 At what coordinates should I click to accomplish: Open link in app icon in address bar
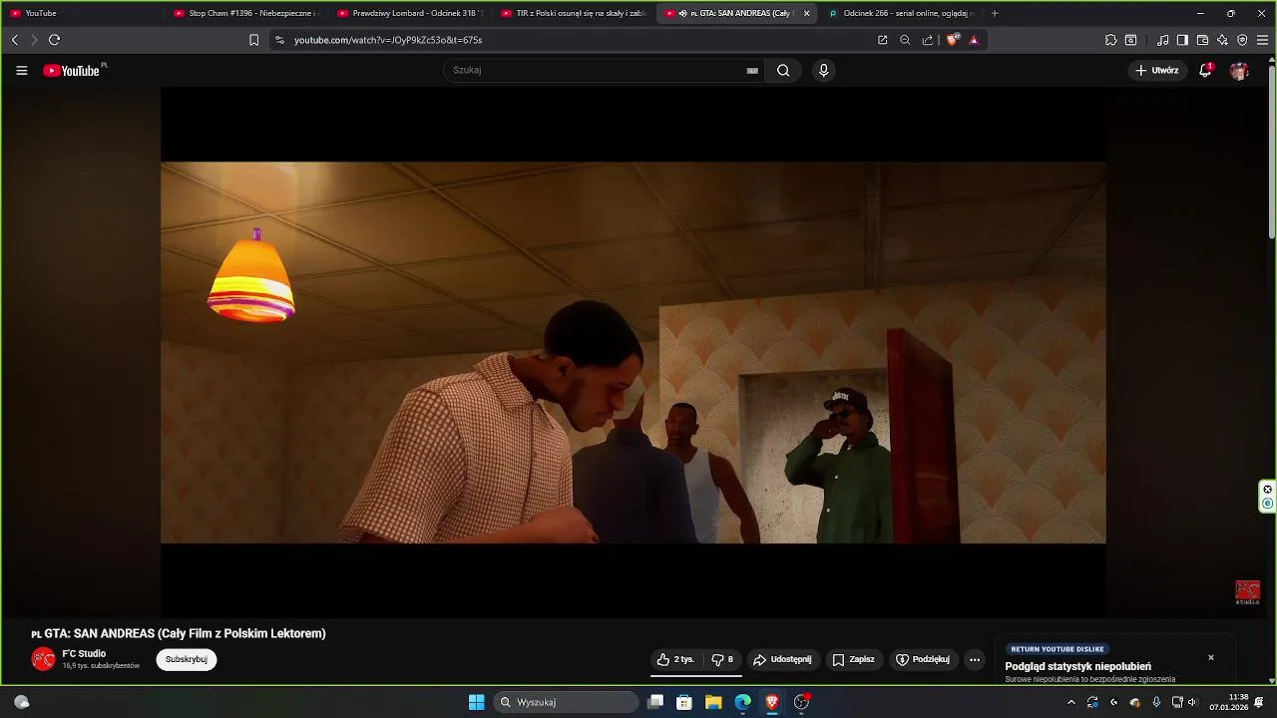(882, 40)
